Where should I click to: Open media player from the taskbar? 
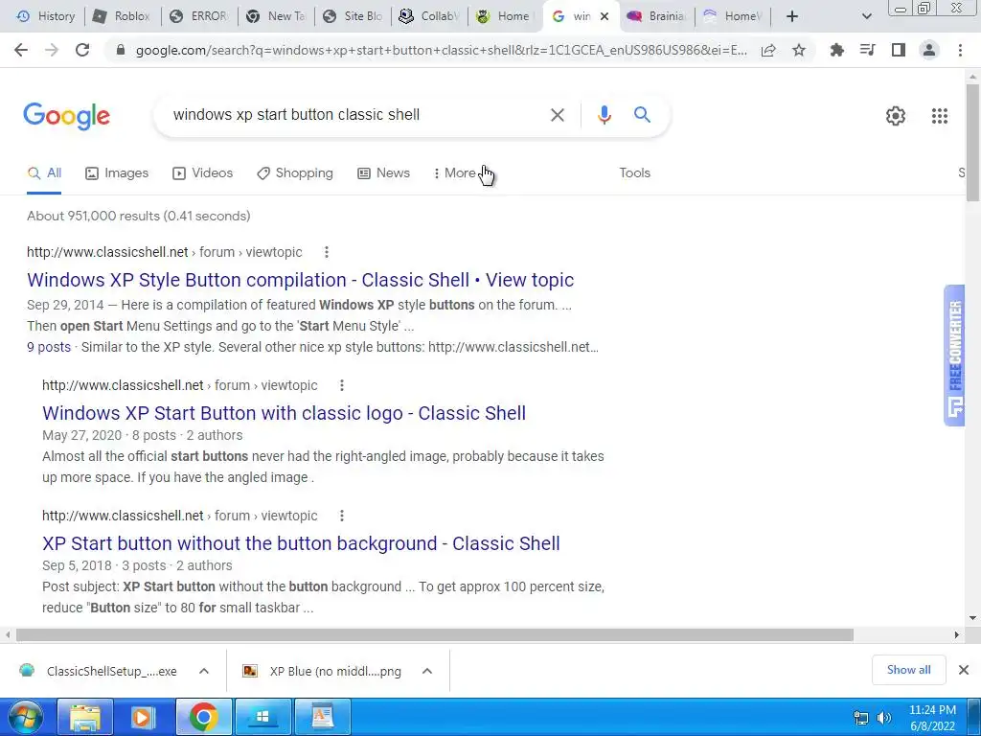[144, 717]
